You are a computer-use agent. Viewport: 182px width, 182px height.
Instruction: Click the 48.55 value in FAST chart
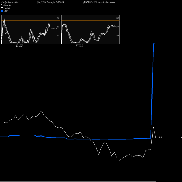pyautogui.click(x=54, y=29)
